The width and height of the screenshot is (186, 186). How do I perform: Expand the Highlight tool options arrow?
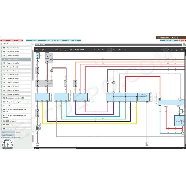[x=46, y=50]
